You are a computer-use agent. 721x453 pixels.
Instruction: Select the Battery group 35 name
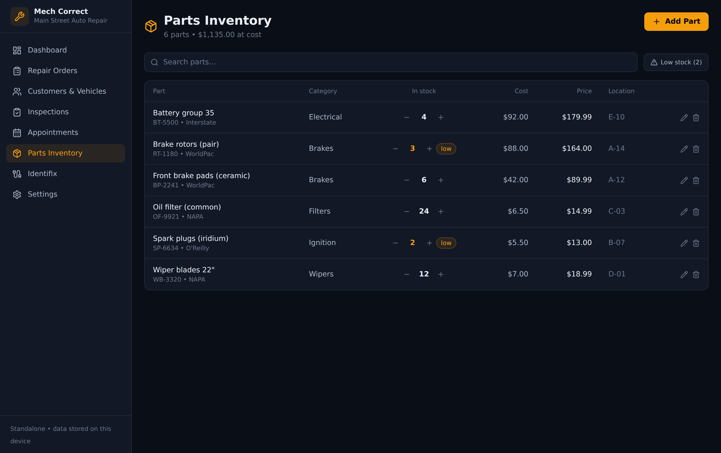[x=184, y=113]
